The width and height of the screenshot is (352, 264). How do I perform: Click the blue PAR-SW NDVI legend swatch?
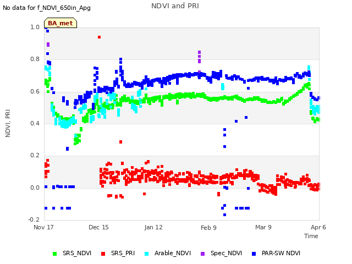[x=254, y=254]
